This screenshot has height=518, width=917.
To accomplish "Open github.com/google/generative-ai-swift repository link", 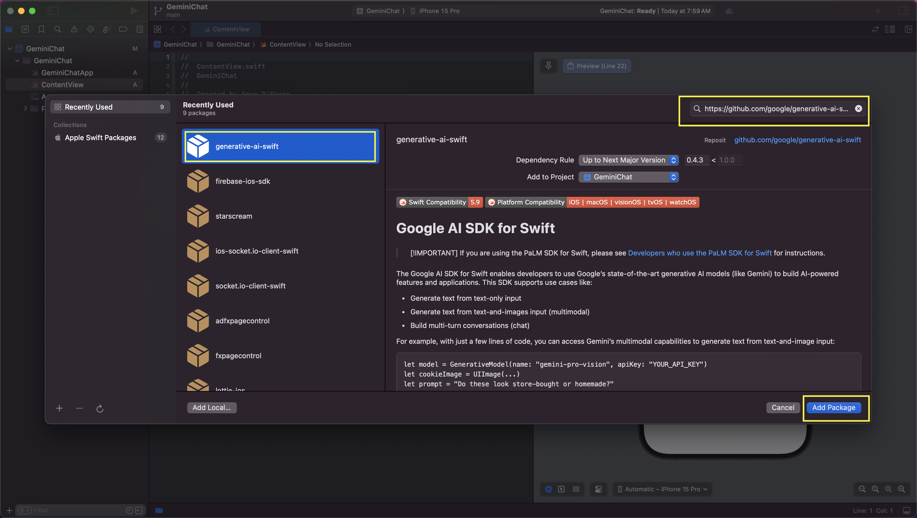I will pos(797,140).
